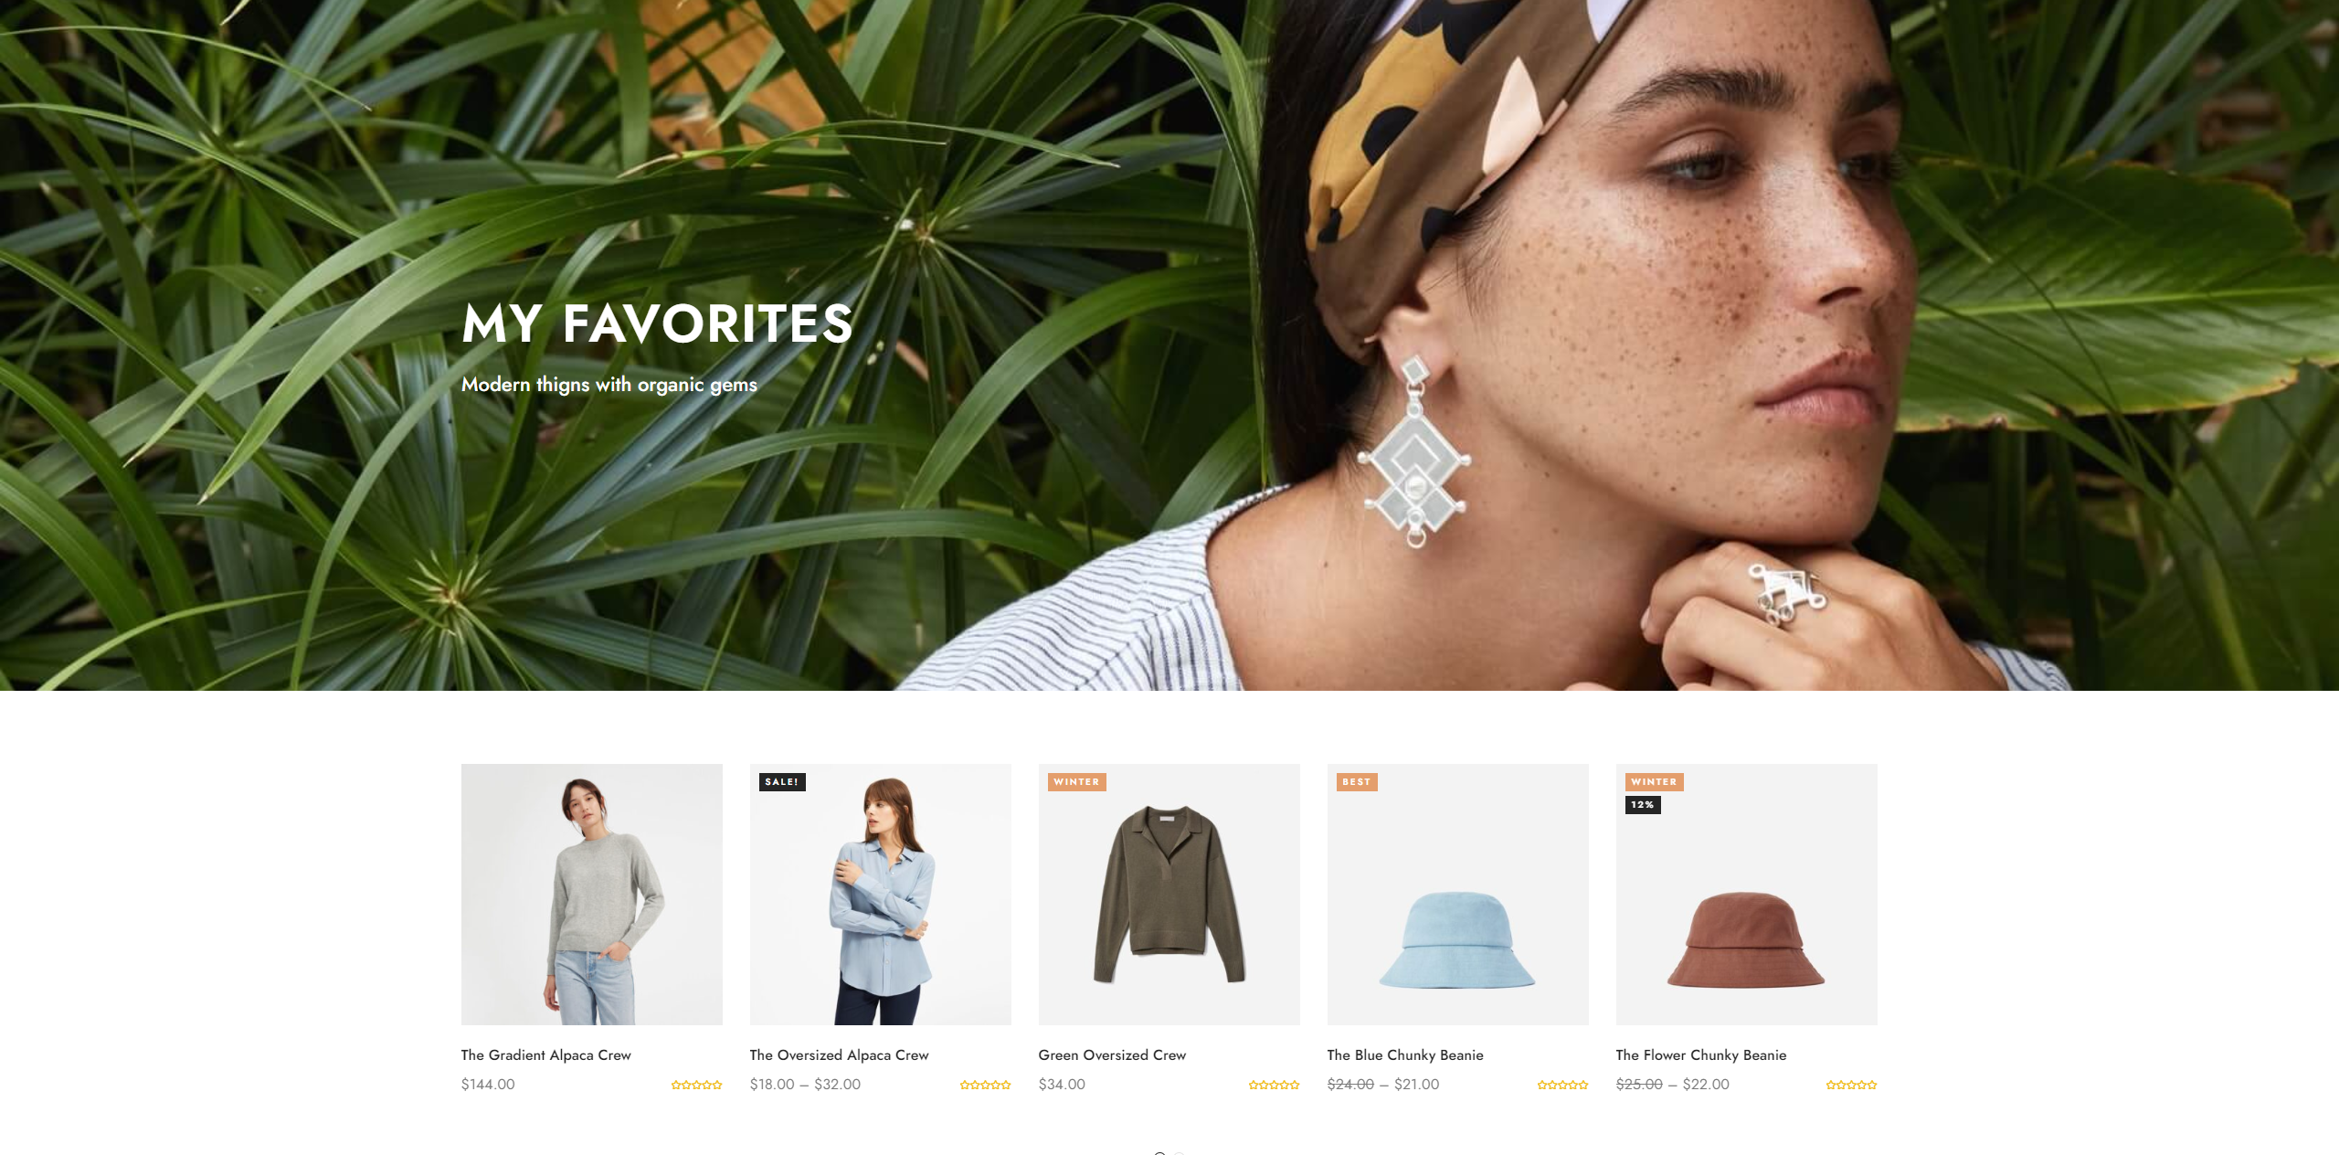This screenshot has height=1155, width=2339.
Task: Select the green polo sweater thumbnail
Action: pyautogui.click(x=1169, y=895)
